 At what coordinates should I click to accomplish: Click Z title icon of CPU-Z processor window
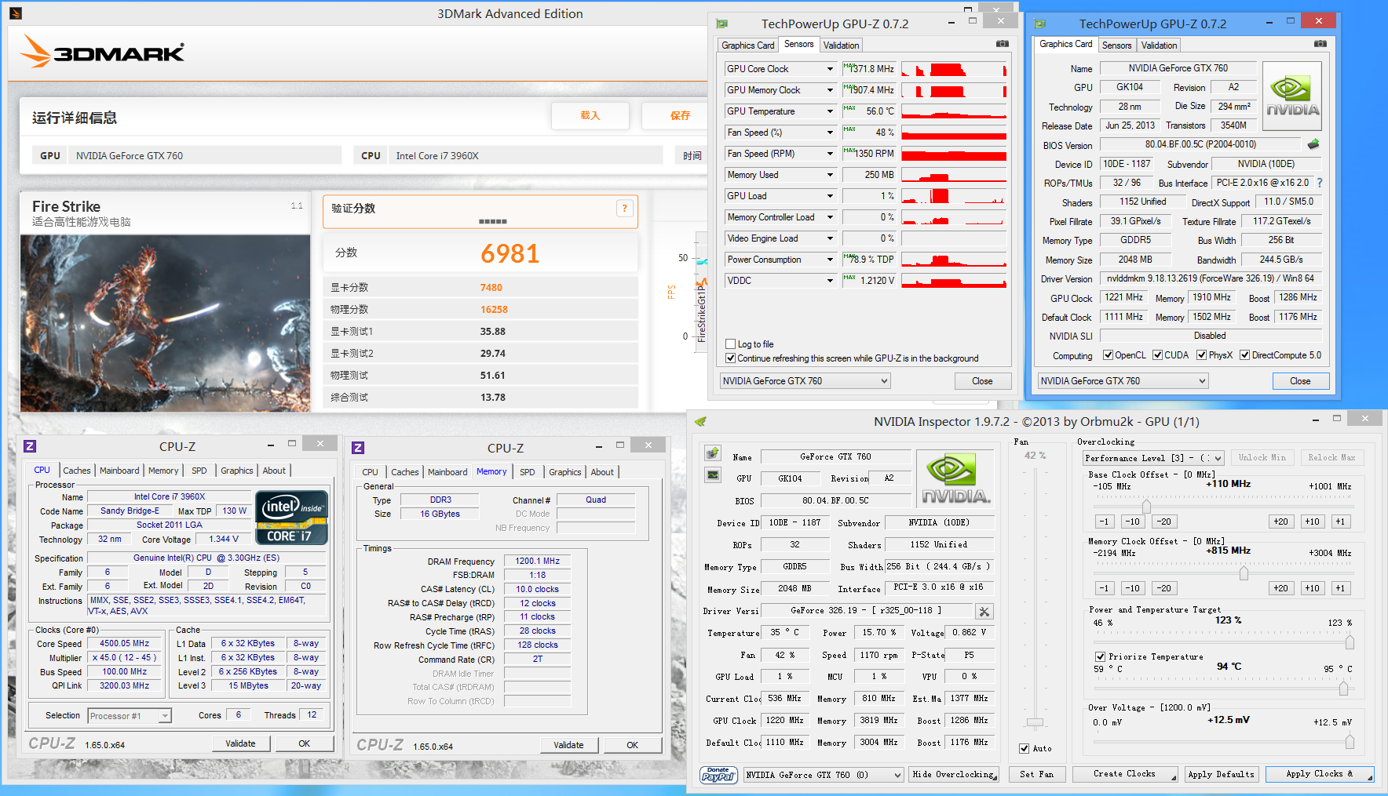coord(30,446)
